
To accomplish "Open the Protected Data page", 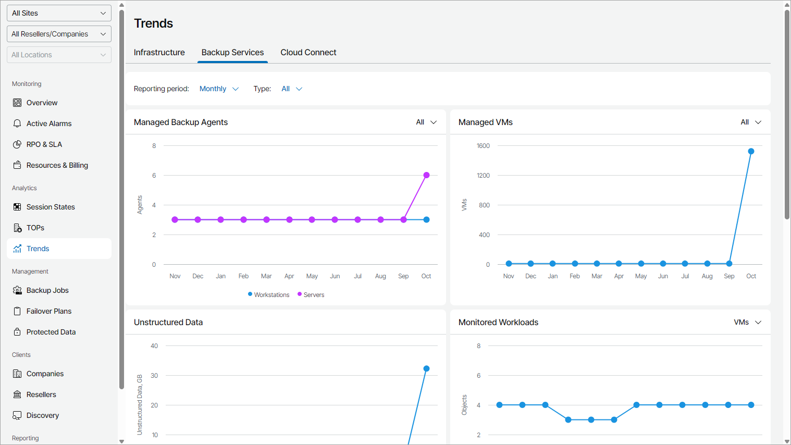I will (51, 332).
